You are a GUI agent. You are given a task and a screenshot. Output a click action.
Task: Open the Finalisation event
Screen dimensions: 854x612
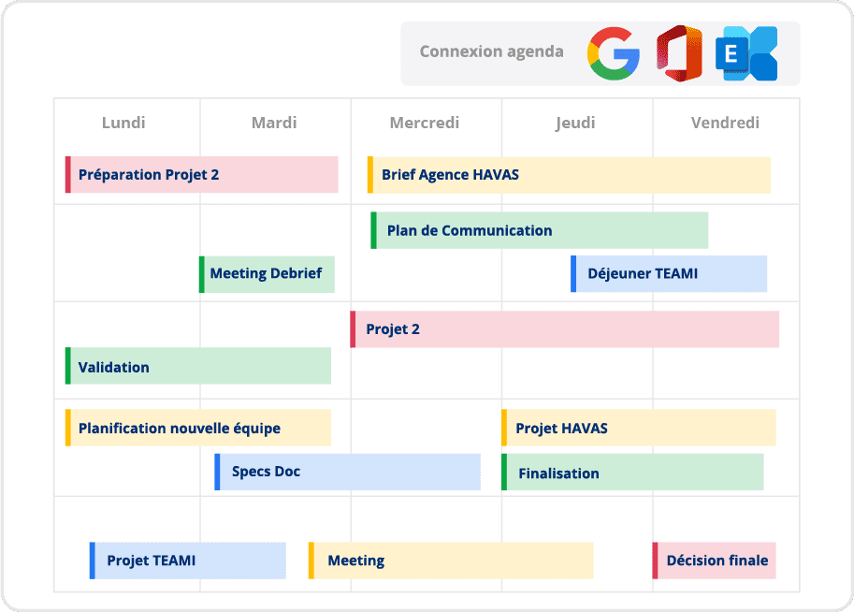pos(632,473)
